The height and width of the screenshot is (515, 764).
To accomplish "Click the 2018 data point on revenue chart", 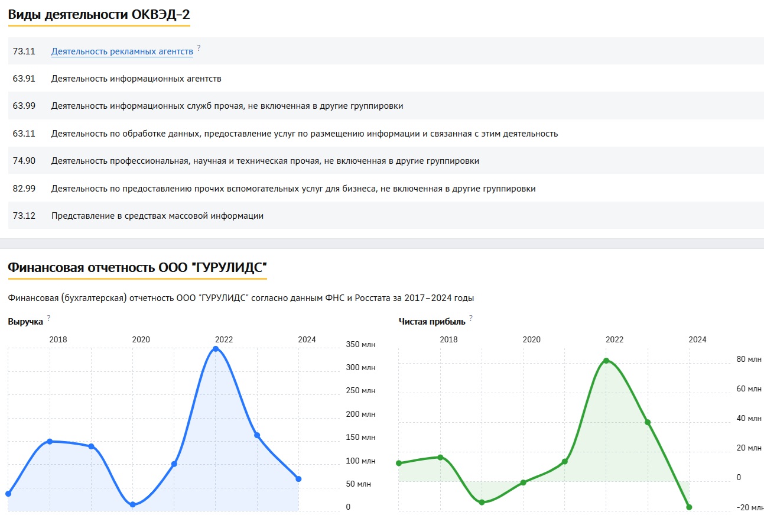I will (x=50, y=442).
